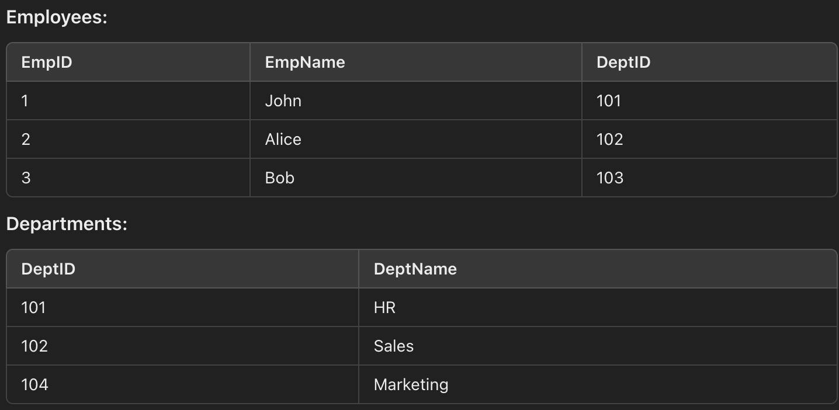Viewport: 839px width, 410px height.
Task: Click Alice's DeptID value 102
Action: pos(610,140)
